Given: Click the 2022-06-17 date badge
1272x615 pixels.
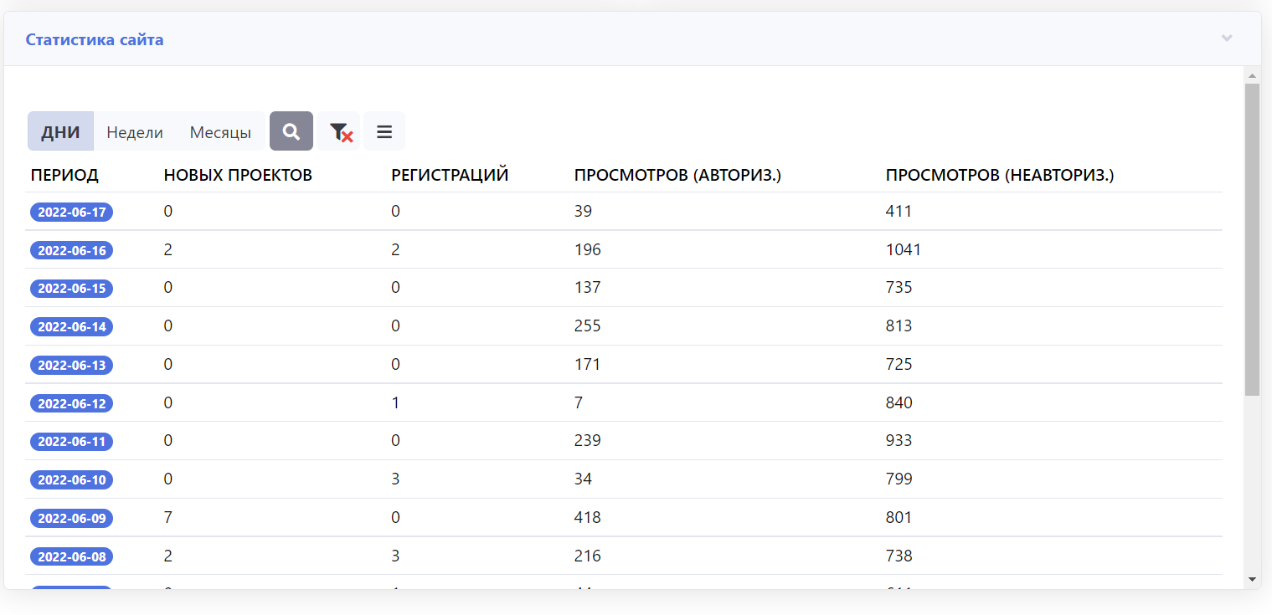Looking at the screenshot, I should [72, 212].
